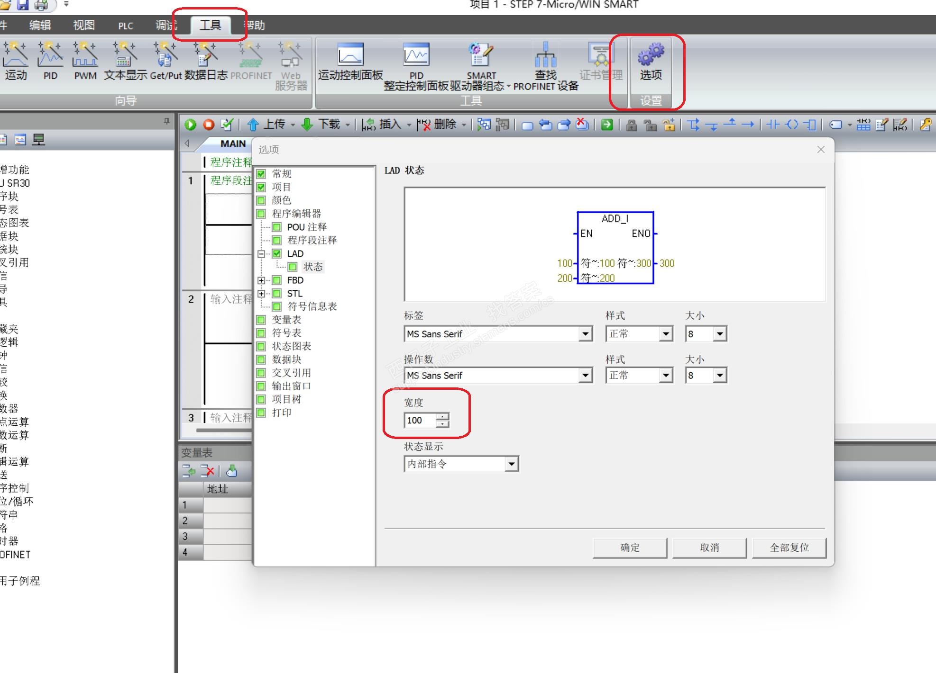Click the 全部复位 button
Screen dimensions: 936x673
click(x=789, y=547)
